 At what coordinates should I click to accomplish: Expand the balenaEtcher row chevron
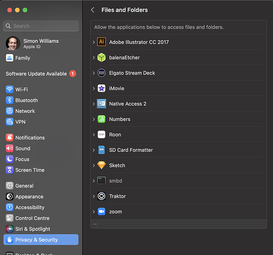(94, 58)
